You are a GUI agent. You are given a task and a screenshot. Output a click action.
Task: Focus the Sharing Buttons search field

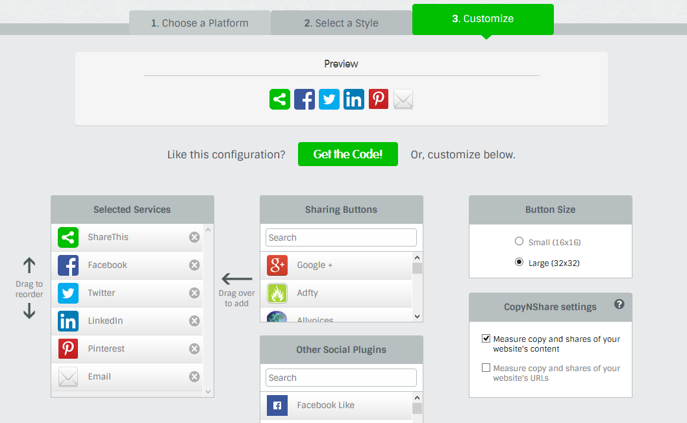pos(341,237)
